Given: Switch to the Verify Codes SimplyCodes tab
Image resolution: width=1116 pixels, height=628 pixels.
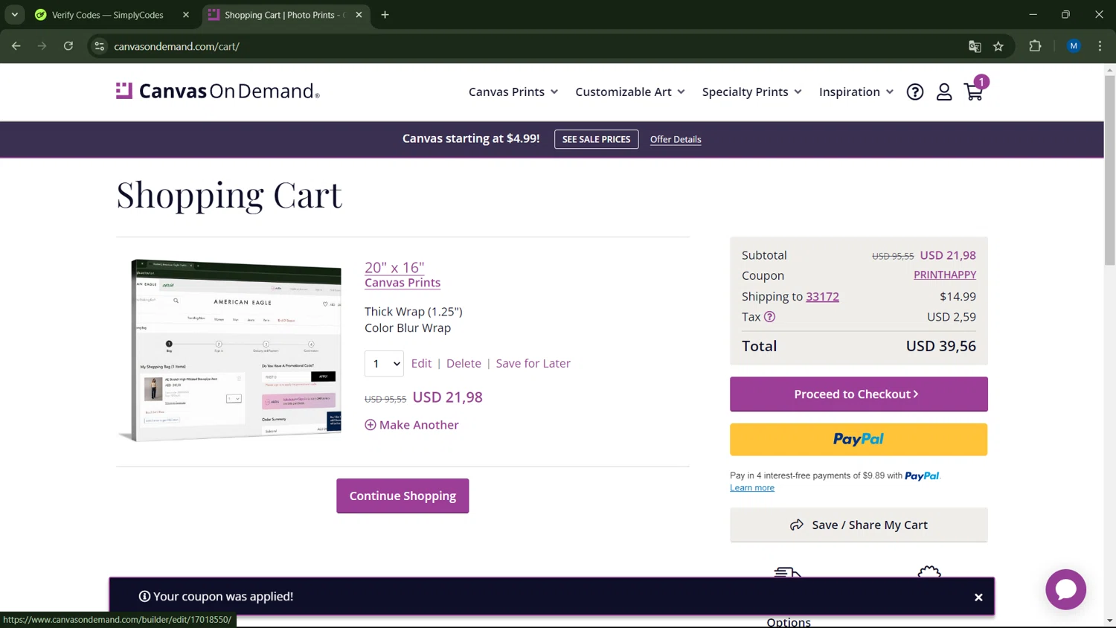Looking at the screenshot, I should [x=108, y=15].
